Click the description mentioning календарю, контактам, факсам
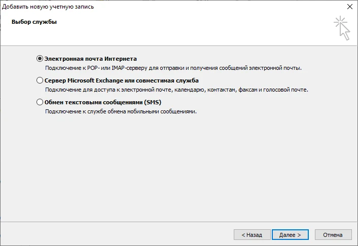Screen dimensions: 358x246 point(176,90)
